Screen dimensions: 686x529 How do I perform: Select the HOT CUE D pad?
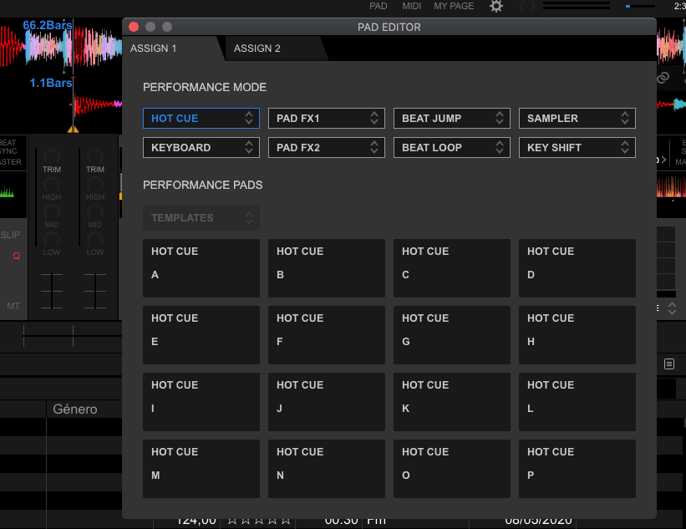click(x=577, y=268)
